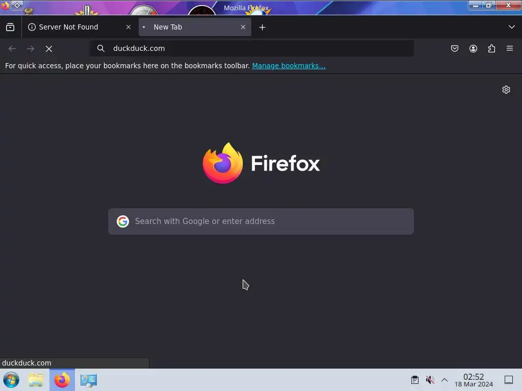Toggle the keep-on-all-desktops title bar icon
Screen dimensions: 522x391
coord(17,5)
